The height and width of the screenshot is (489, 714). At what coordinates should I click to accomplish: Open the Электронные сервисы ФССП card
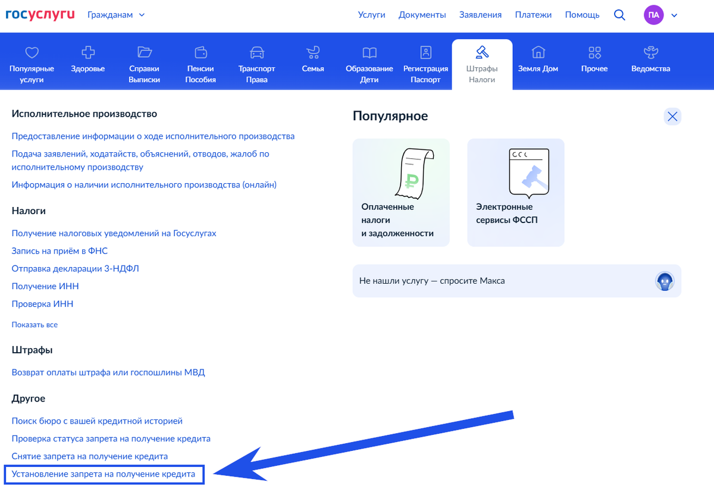(x=516, y=193)
